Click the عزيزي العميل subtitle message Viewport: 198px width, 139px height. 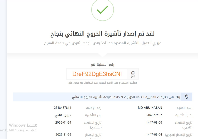tap(103, 43)
